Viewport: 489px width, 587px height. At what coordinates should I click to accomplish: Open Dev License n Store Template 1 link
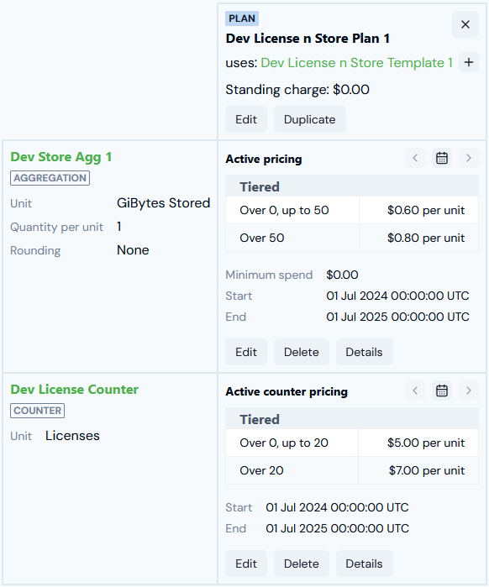(357, 62)
